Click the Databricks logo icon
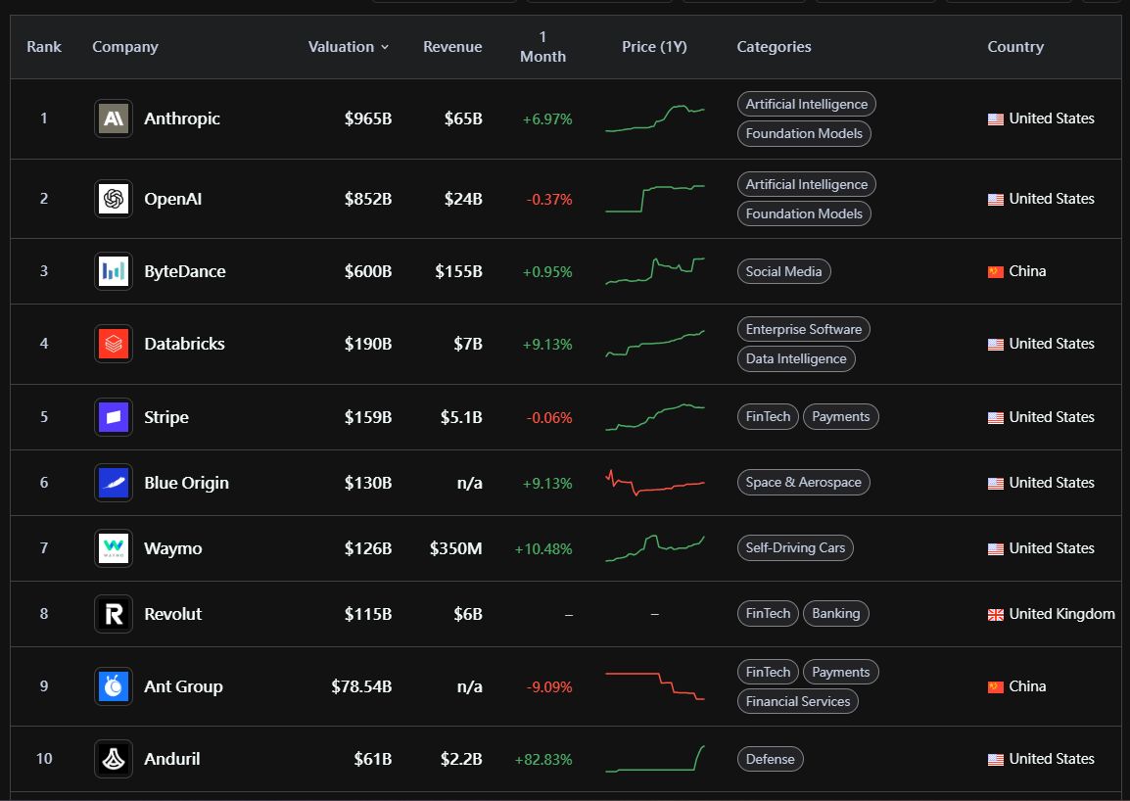The width and height of the screenshot is (1130, 801). tap(114, 344)
